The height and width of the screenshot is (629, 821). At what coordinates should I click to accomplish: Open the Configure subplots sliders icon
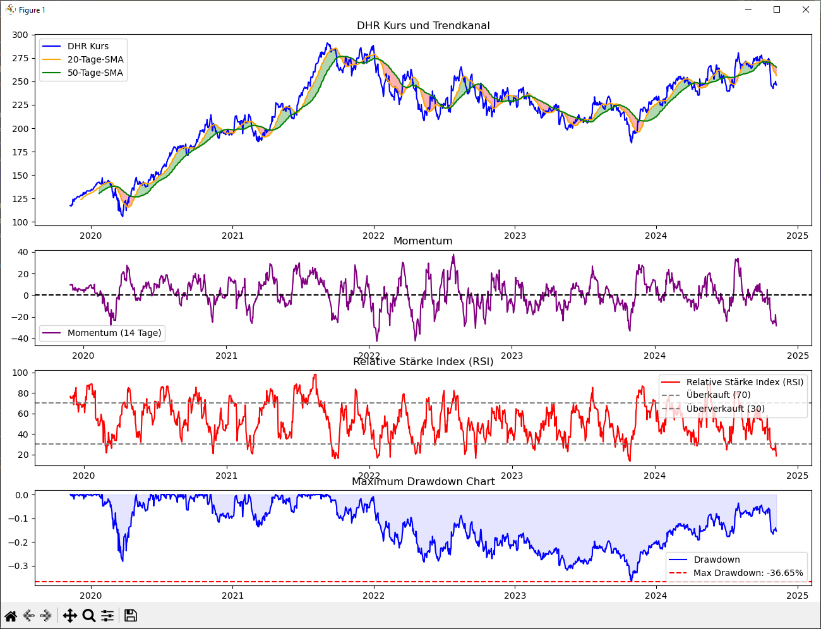tap(107, 616)
